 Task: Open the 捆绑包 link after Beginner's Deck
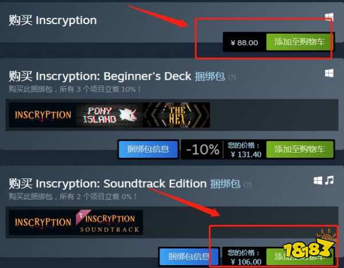coord(210,76)
